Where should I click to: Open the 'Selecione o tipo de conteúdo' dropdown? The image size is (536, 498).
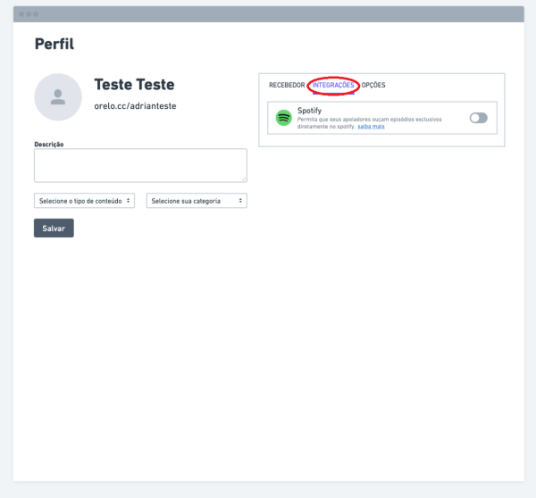(84, 201)
